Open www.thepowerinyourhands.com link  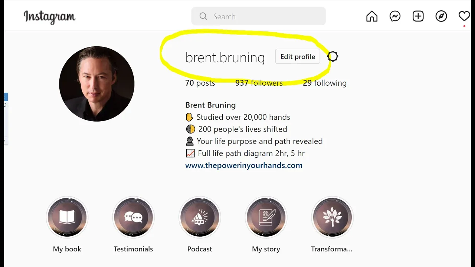click(244, 165)
